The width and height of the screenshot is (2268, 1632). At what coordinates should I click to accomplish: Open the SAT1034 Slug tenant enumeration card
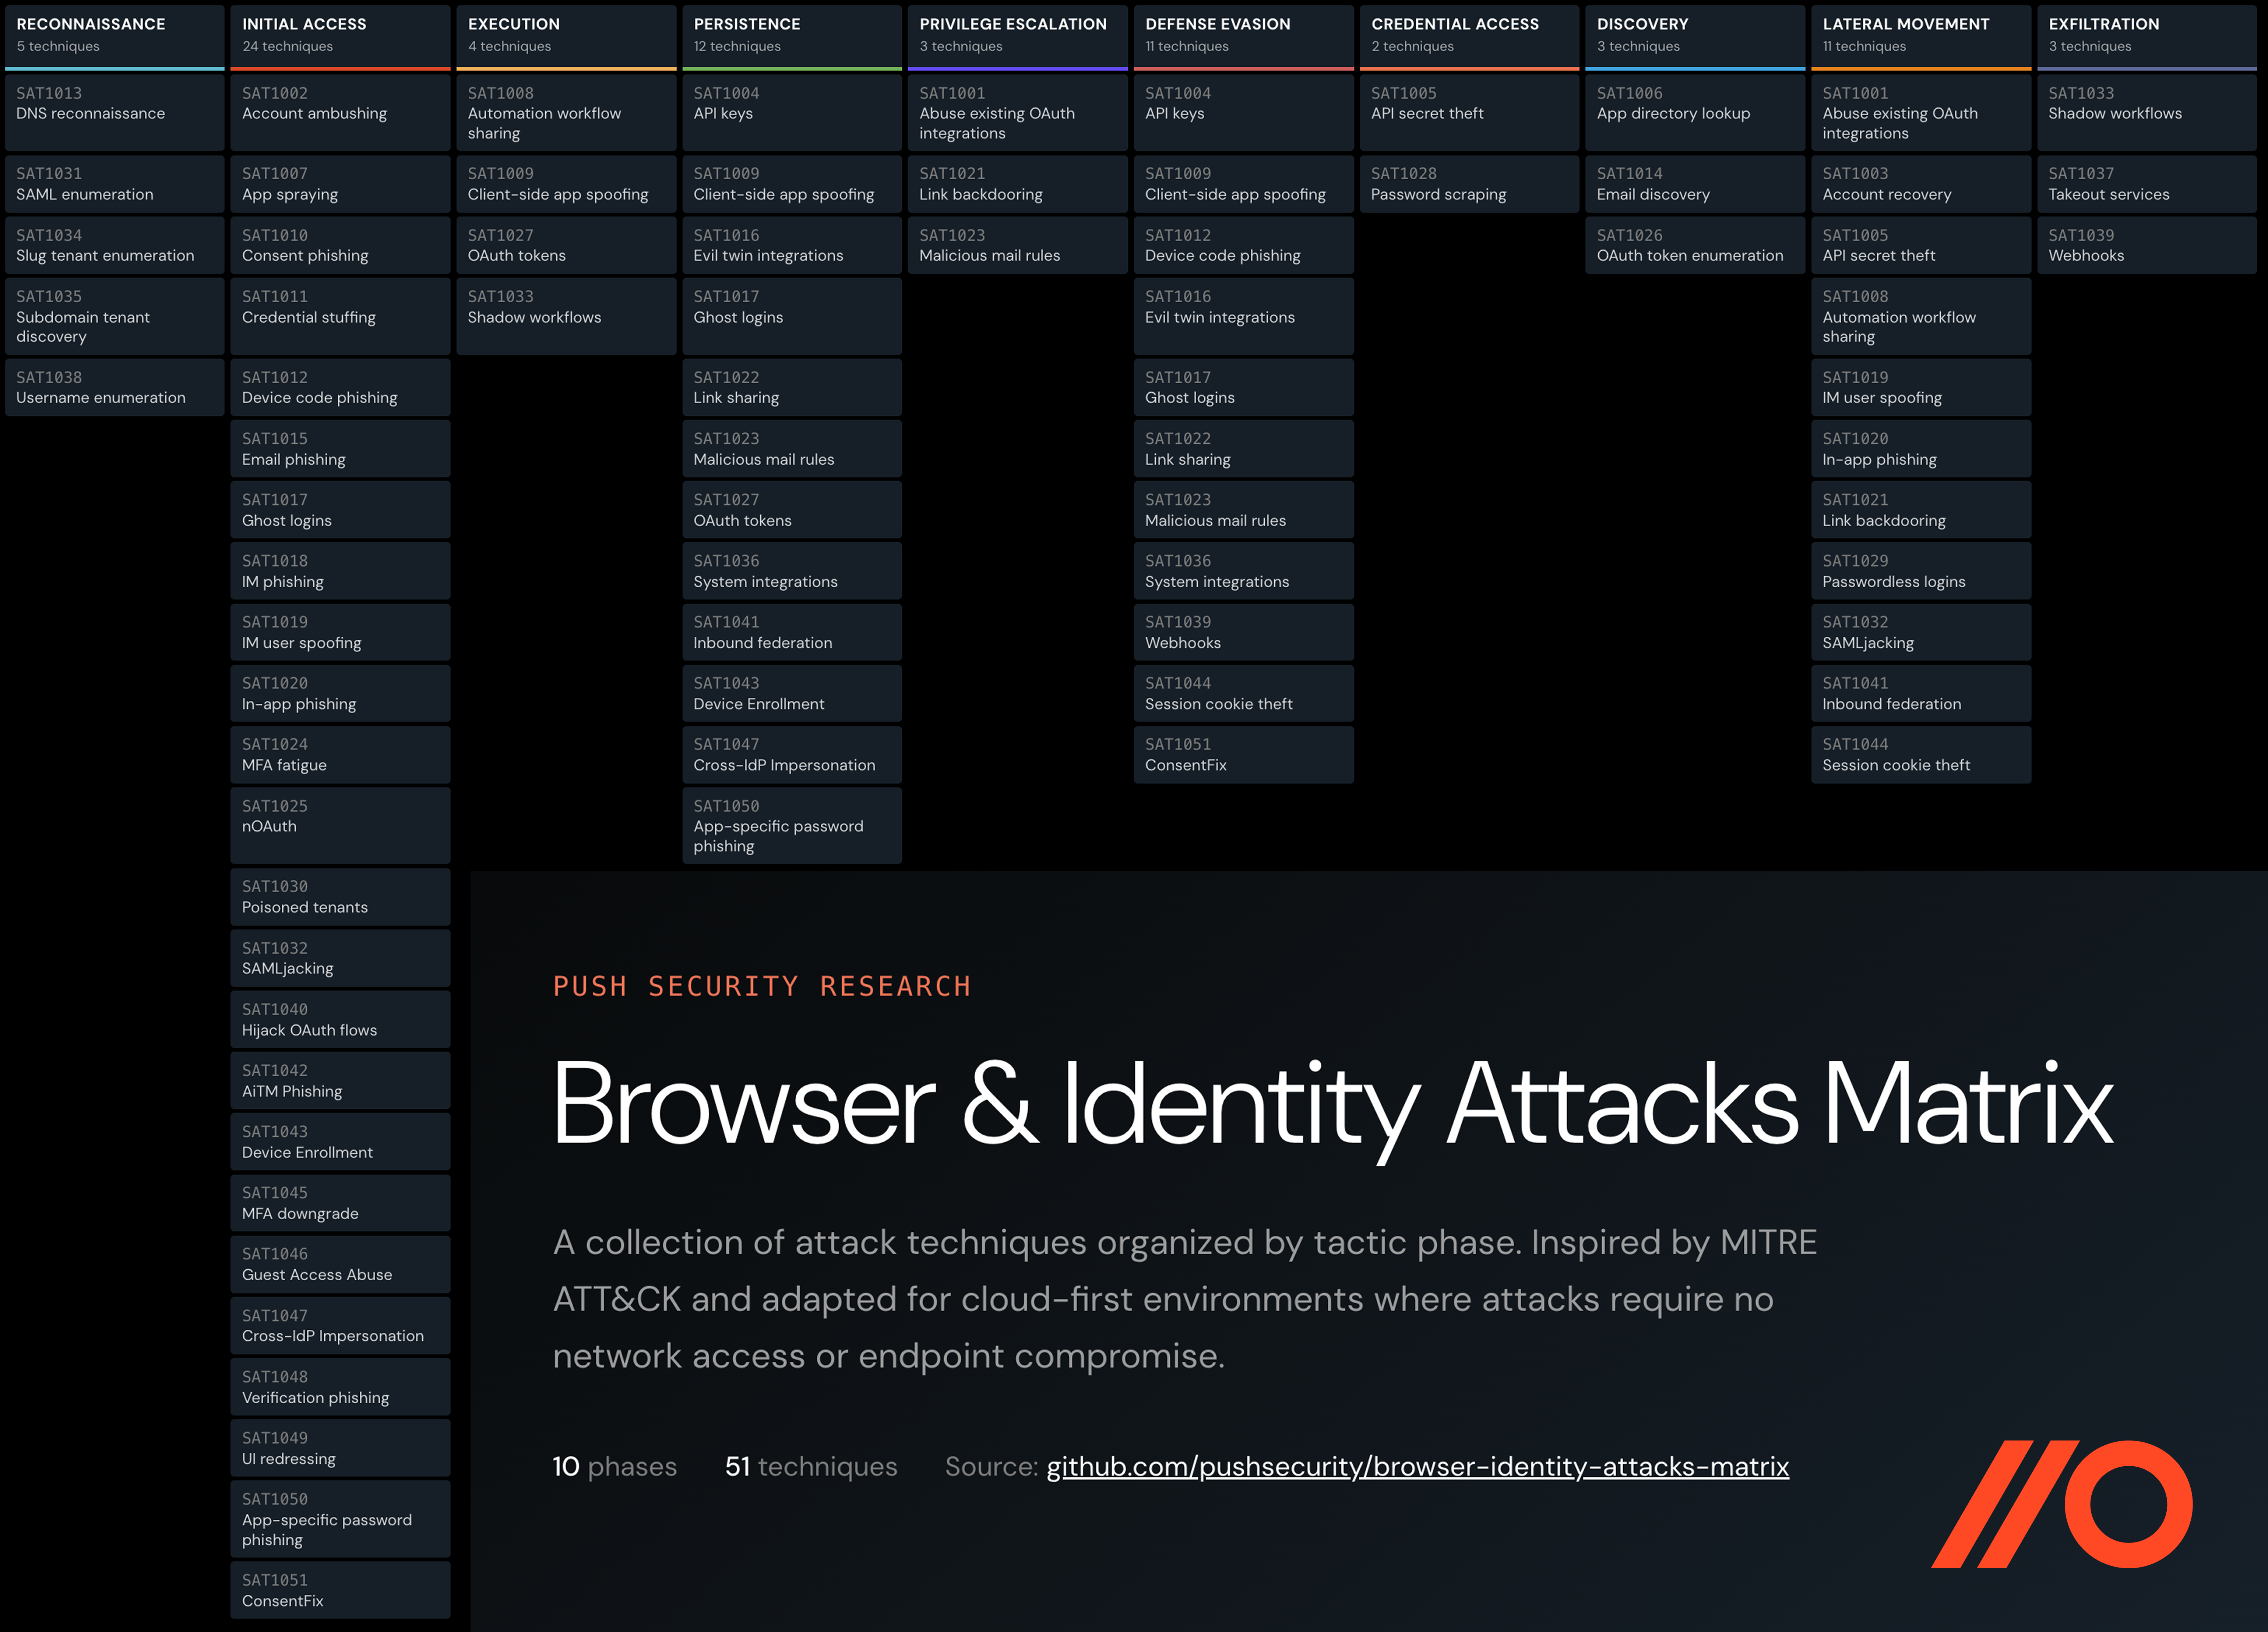(114, 245)
